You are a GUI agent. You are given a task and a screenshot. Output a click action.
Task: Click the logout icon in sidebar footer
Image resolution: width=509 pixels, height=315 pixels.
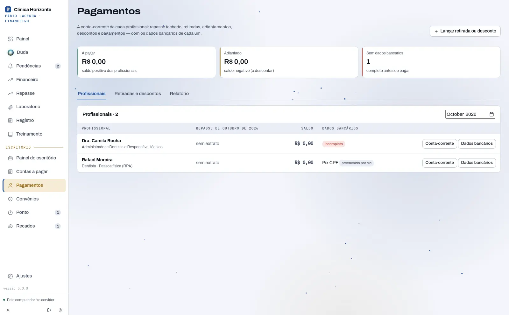click(x=49, y=310)
